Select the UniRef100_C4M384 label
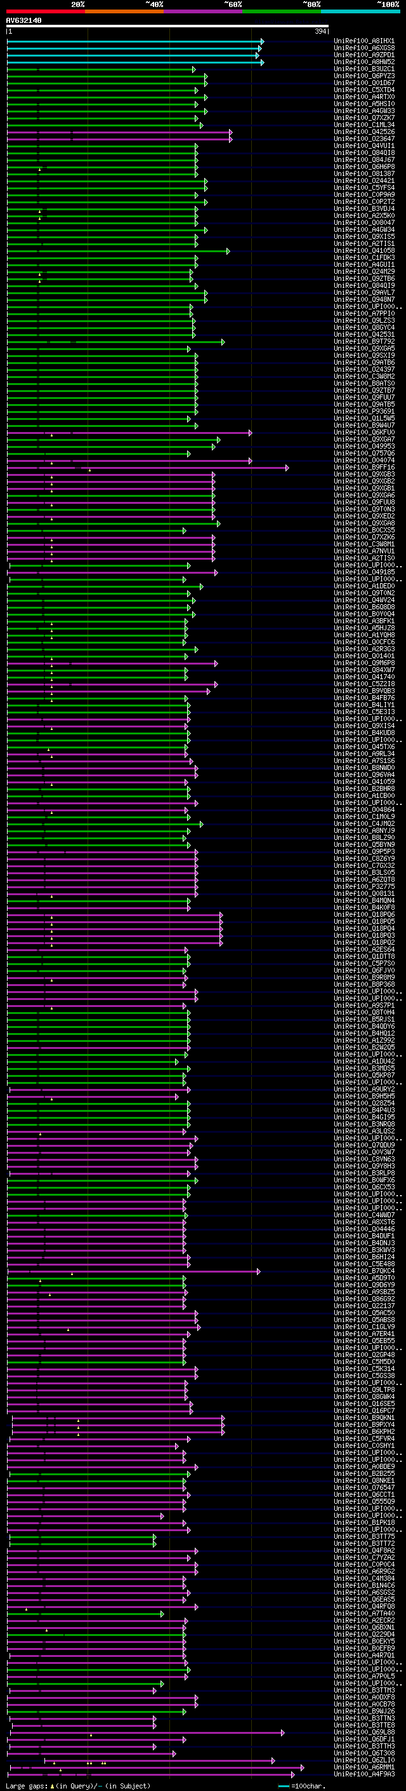406x1791 pixels. click(x=364, y=1578)
